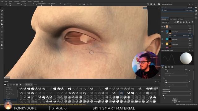Viewport: 198px width, 111px height.
Task: Click the Shelf import resource icon
Action: [x=17, y=84]
